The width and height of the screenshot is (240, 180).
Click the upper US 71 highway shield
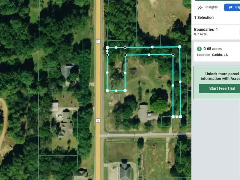(98, 41)
